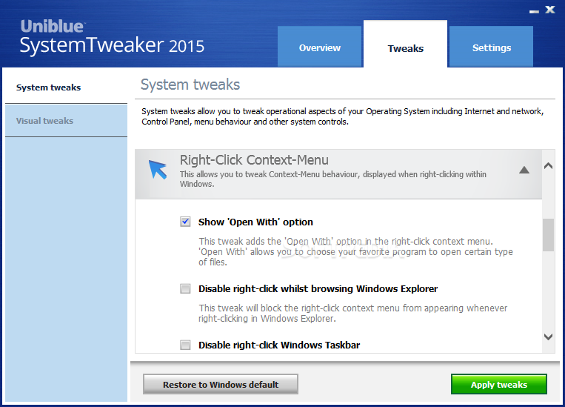Open Visual tweaks in sidebar

[67, 121]
